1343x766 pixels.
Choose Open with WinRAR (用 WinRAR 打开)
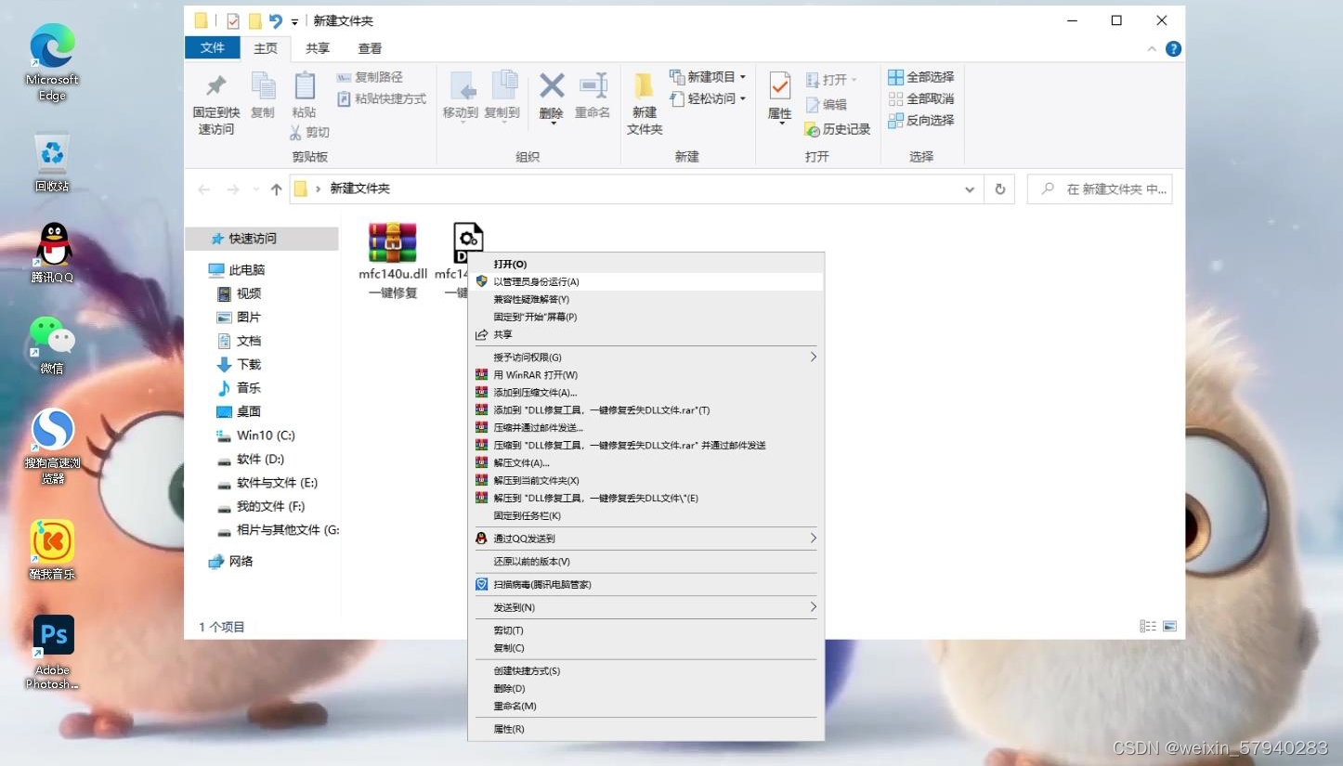[645, 375]
